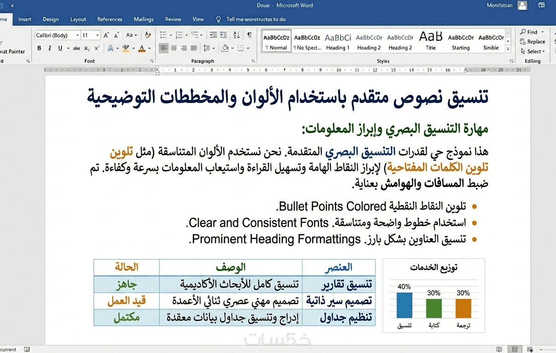Apply the No Spacing style
The image size is (556, 353).
pos(307,41)
